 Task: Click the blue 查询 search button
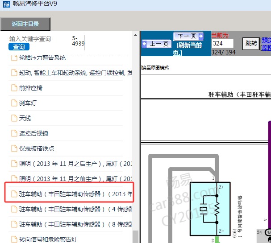coord(19,47)
